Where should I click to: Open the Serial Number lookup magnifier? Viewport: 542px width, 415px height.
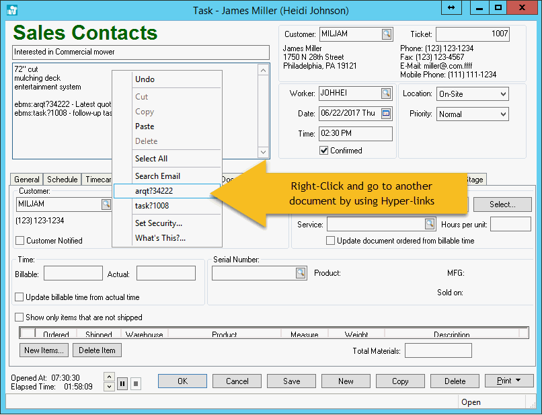click(x=300, y=272)
